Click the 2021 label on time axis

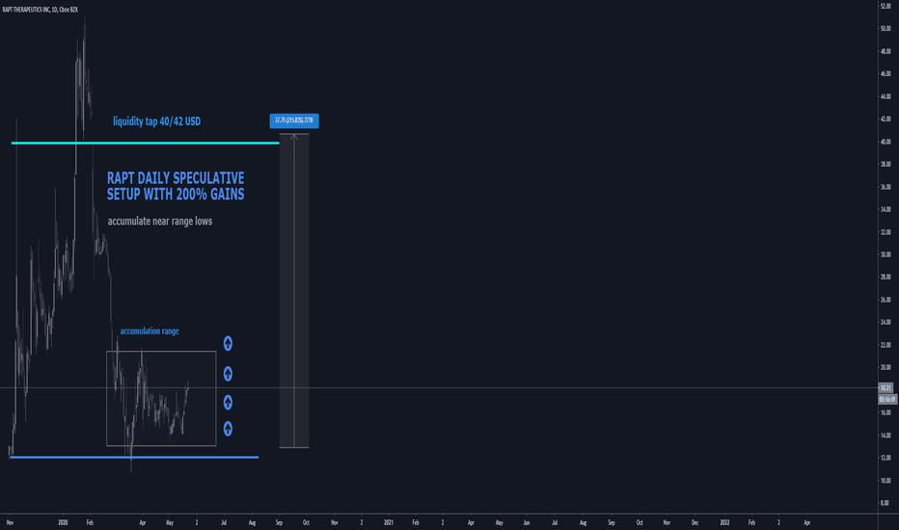click(388, 522)
